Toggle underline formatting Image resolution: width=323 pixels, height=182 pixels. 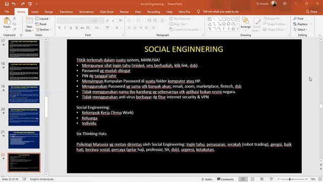(71, 28)
